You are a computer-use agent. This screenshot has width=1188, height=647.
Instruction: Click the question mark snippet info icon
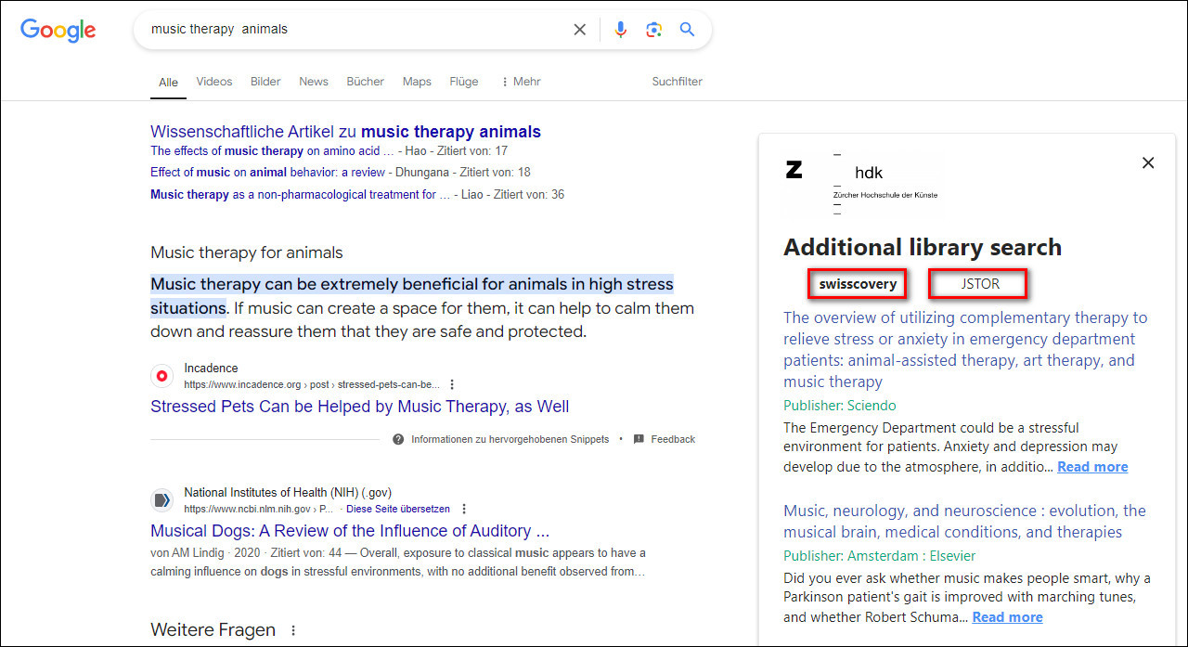[x=398, y=439]
